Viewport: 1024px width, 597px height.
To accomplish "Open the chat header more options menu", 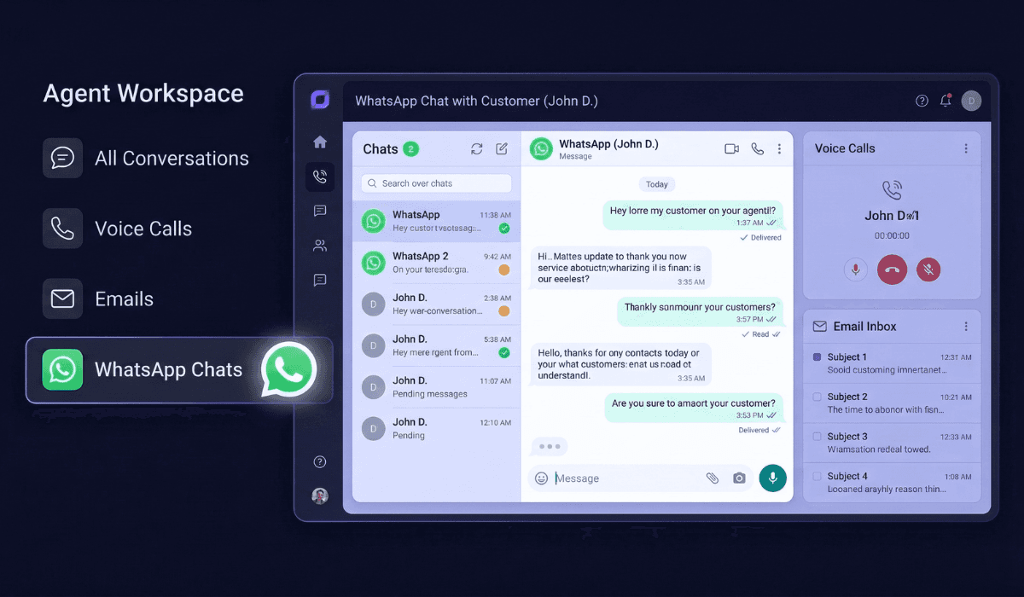I will [779, 148].
